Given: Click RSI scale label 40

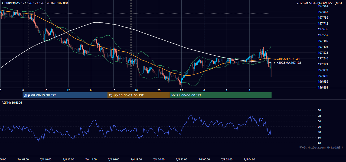Looking at the screenshot, I should pos(319,132).
